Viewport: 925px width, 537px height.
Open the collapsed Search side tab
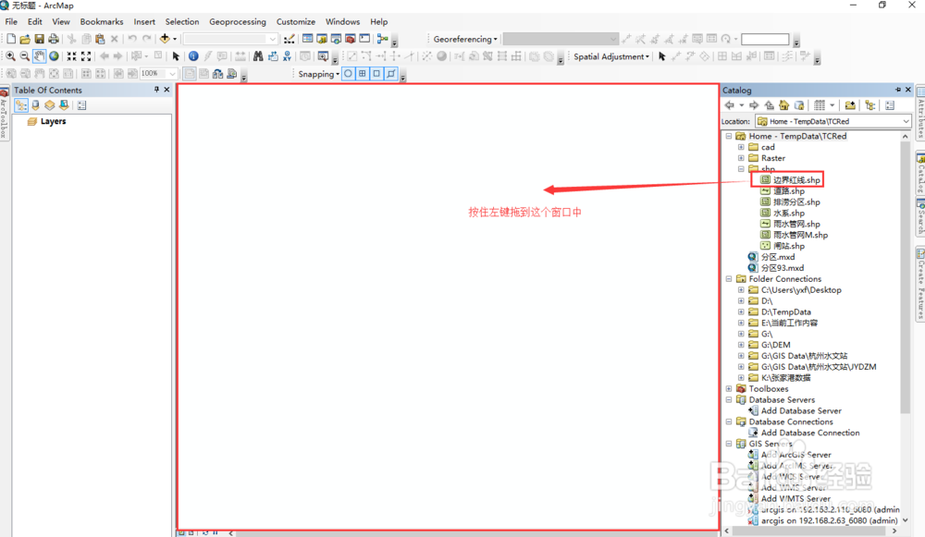pyautogui.click(x=919, y=217)
